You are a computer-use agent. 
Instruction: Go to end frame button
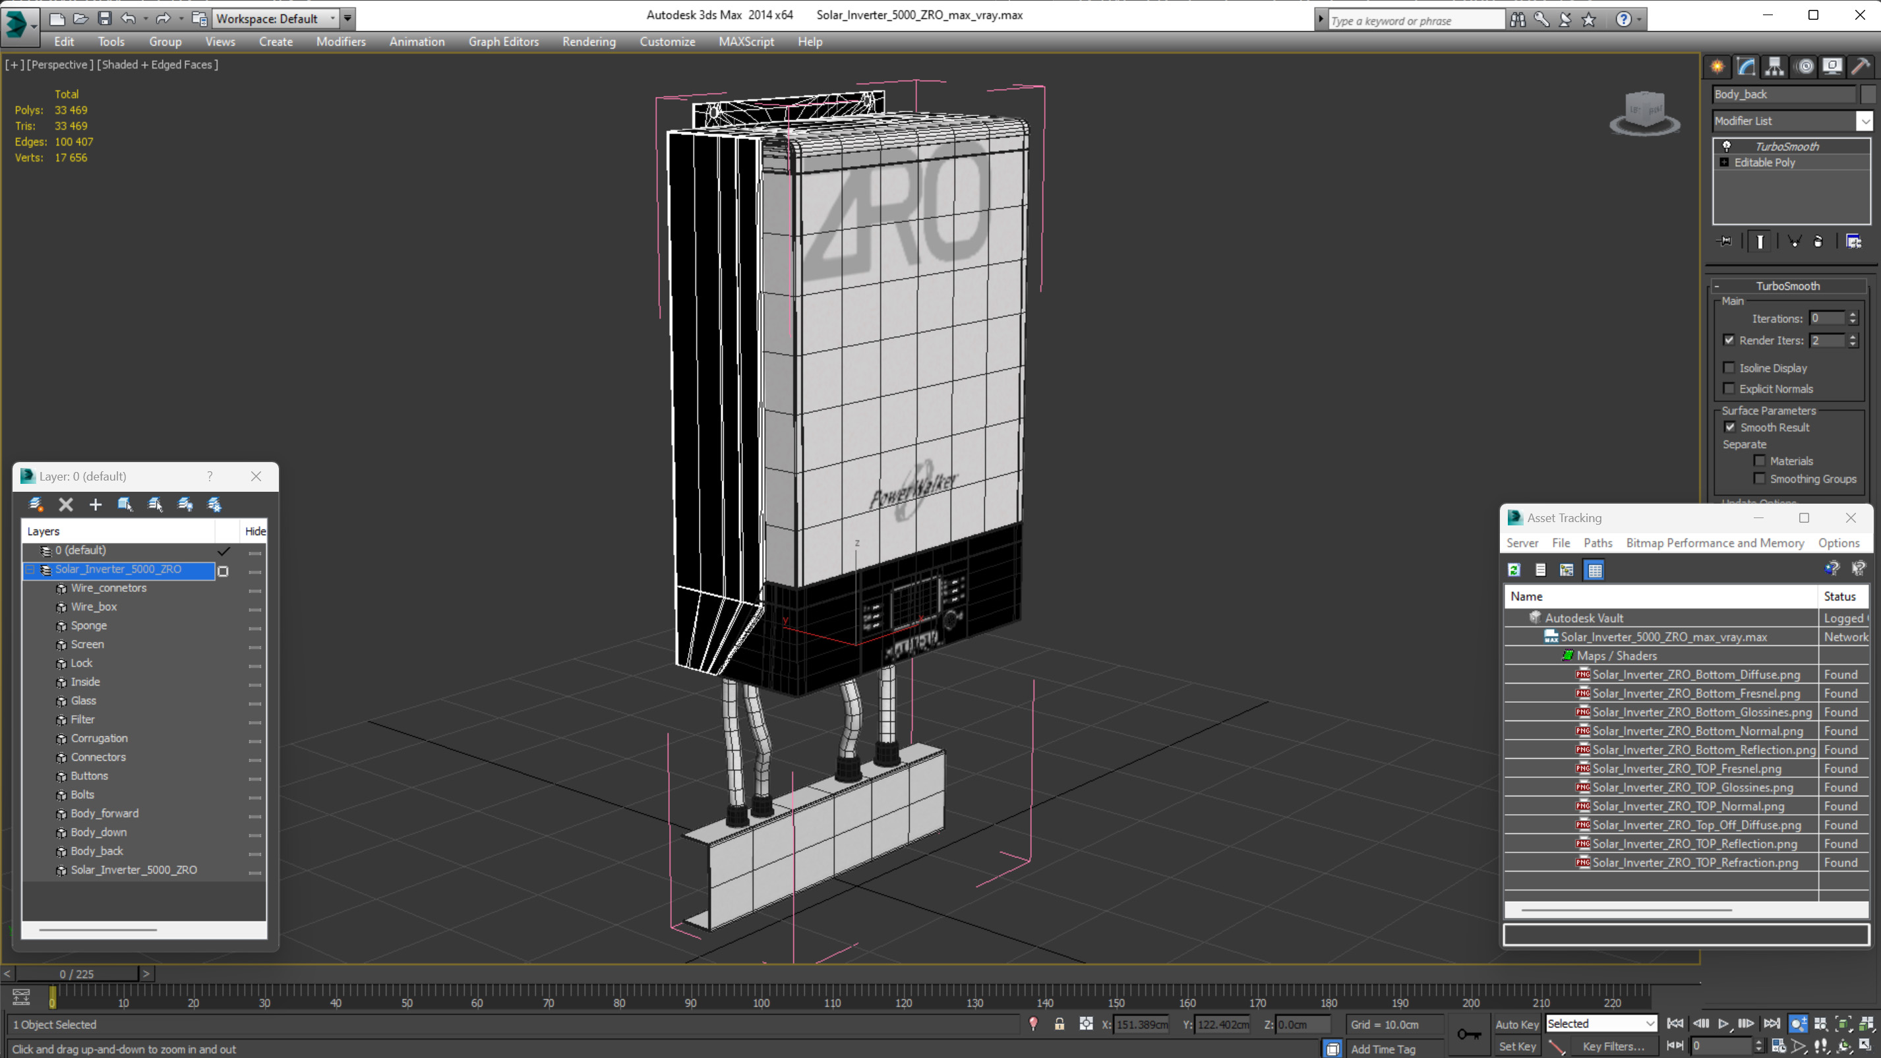coord(1772,1024)
